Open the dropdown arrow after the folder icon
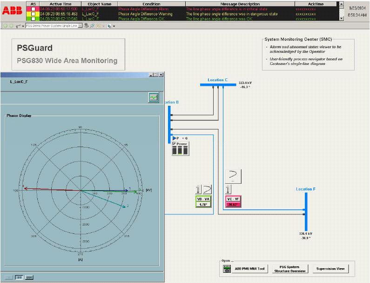Viewport: 370px width, 283px height. 103,26
